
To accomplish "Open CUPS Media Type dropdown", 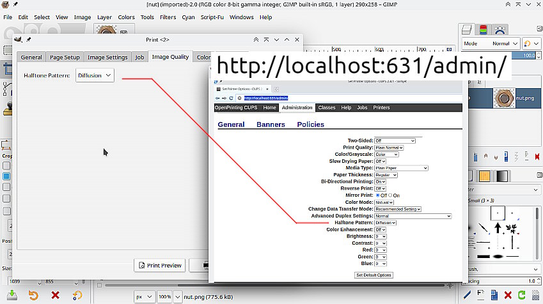I will [x=401, y=168].
